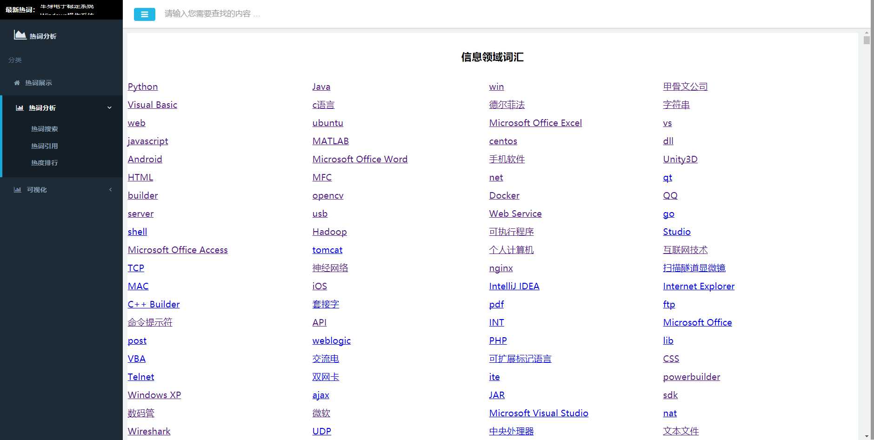This screenshot has width=874, height=440.
Task: Toggle the sidebar hamburger menu button
Action: [145, 14]
